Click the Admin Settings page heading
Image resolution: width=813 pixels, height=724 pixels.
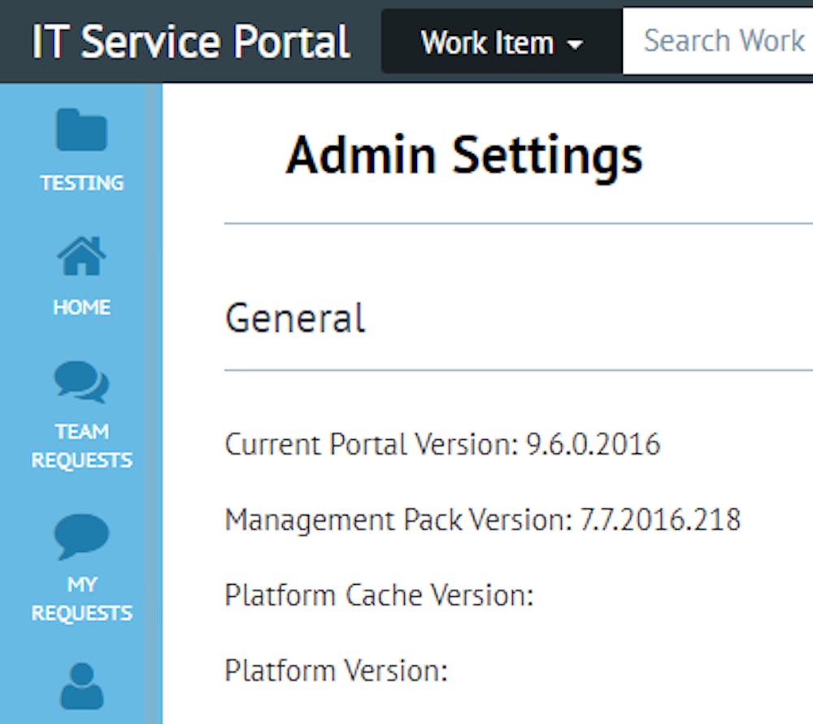coord(465,154)
